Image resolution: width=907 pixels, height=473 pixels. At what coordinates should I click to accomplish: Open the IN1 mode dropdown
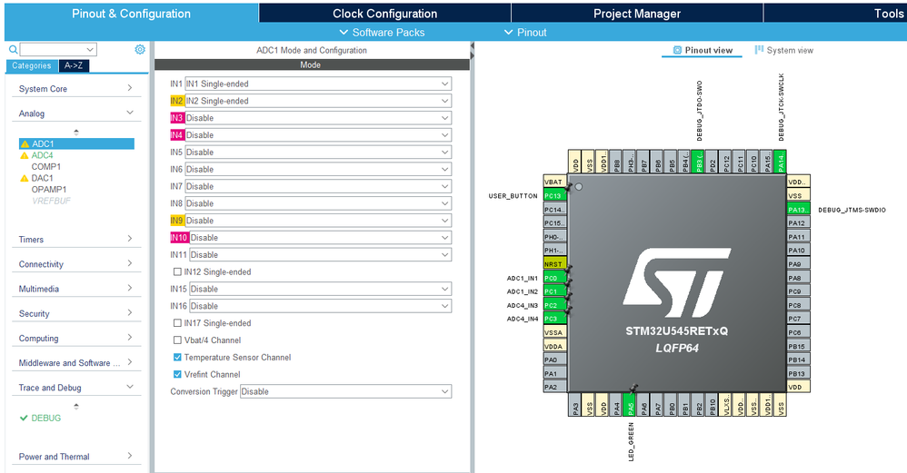coord(318,84)
